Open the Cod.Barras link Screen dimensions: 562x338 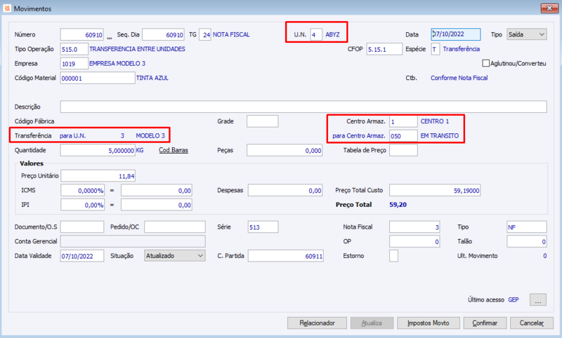(174, 150)
